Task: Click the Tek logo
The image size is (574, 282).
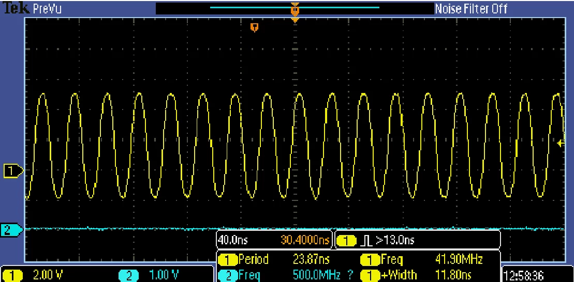Action: point(15,8)
